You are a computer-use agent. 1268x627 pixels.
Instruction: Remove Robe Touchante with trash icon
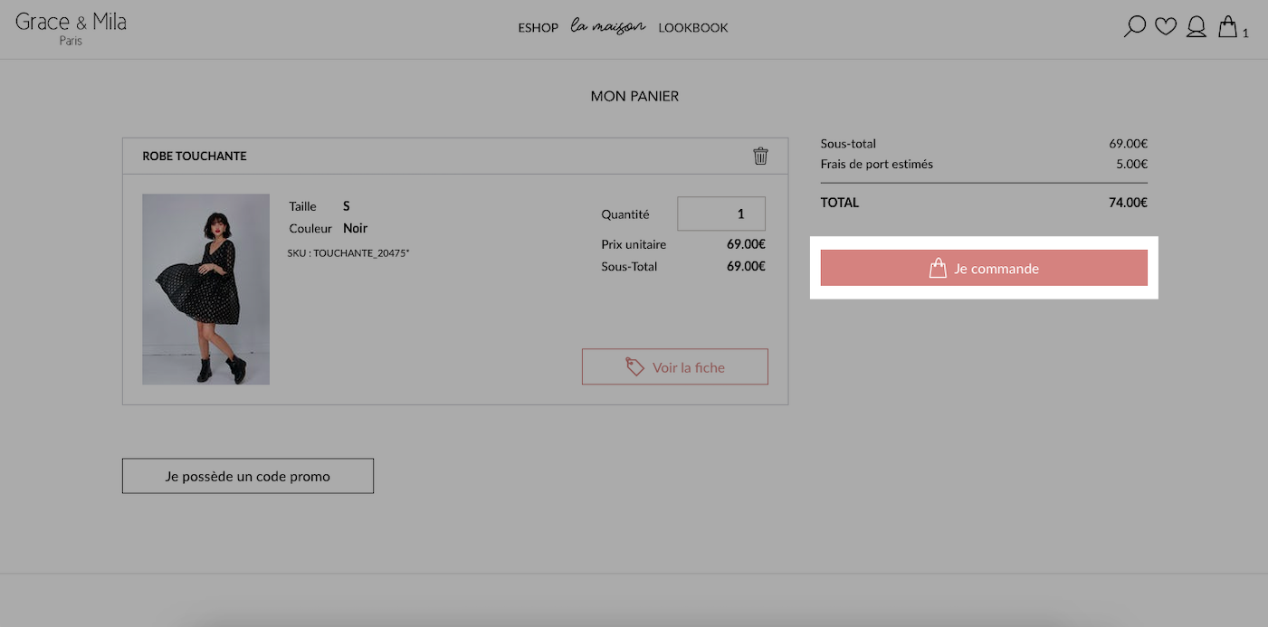[760, 156]
